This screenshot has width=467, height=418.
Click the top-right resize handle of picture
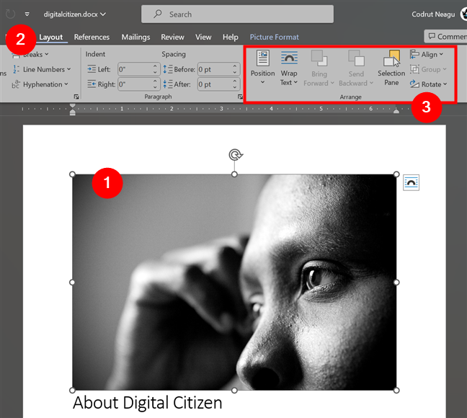[396, 174]
